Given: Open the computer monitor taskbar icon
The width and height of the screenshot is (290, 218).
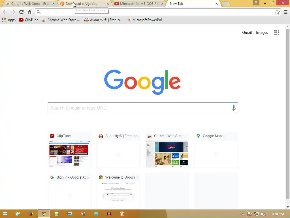Looking at the screenshot, I should point(70,214).
